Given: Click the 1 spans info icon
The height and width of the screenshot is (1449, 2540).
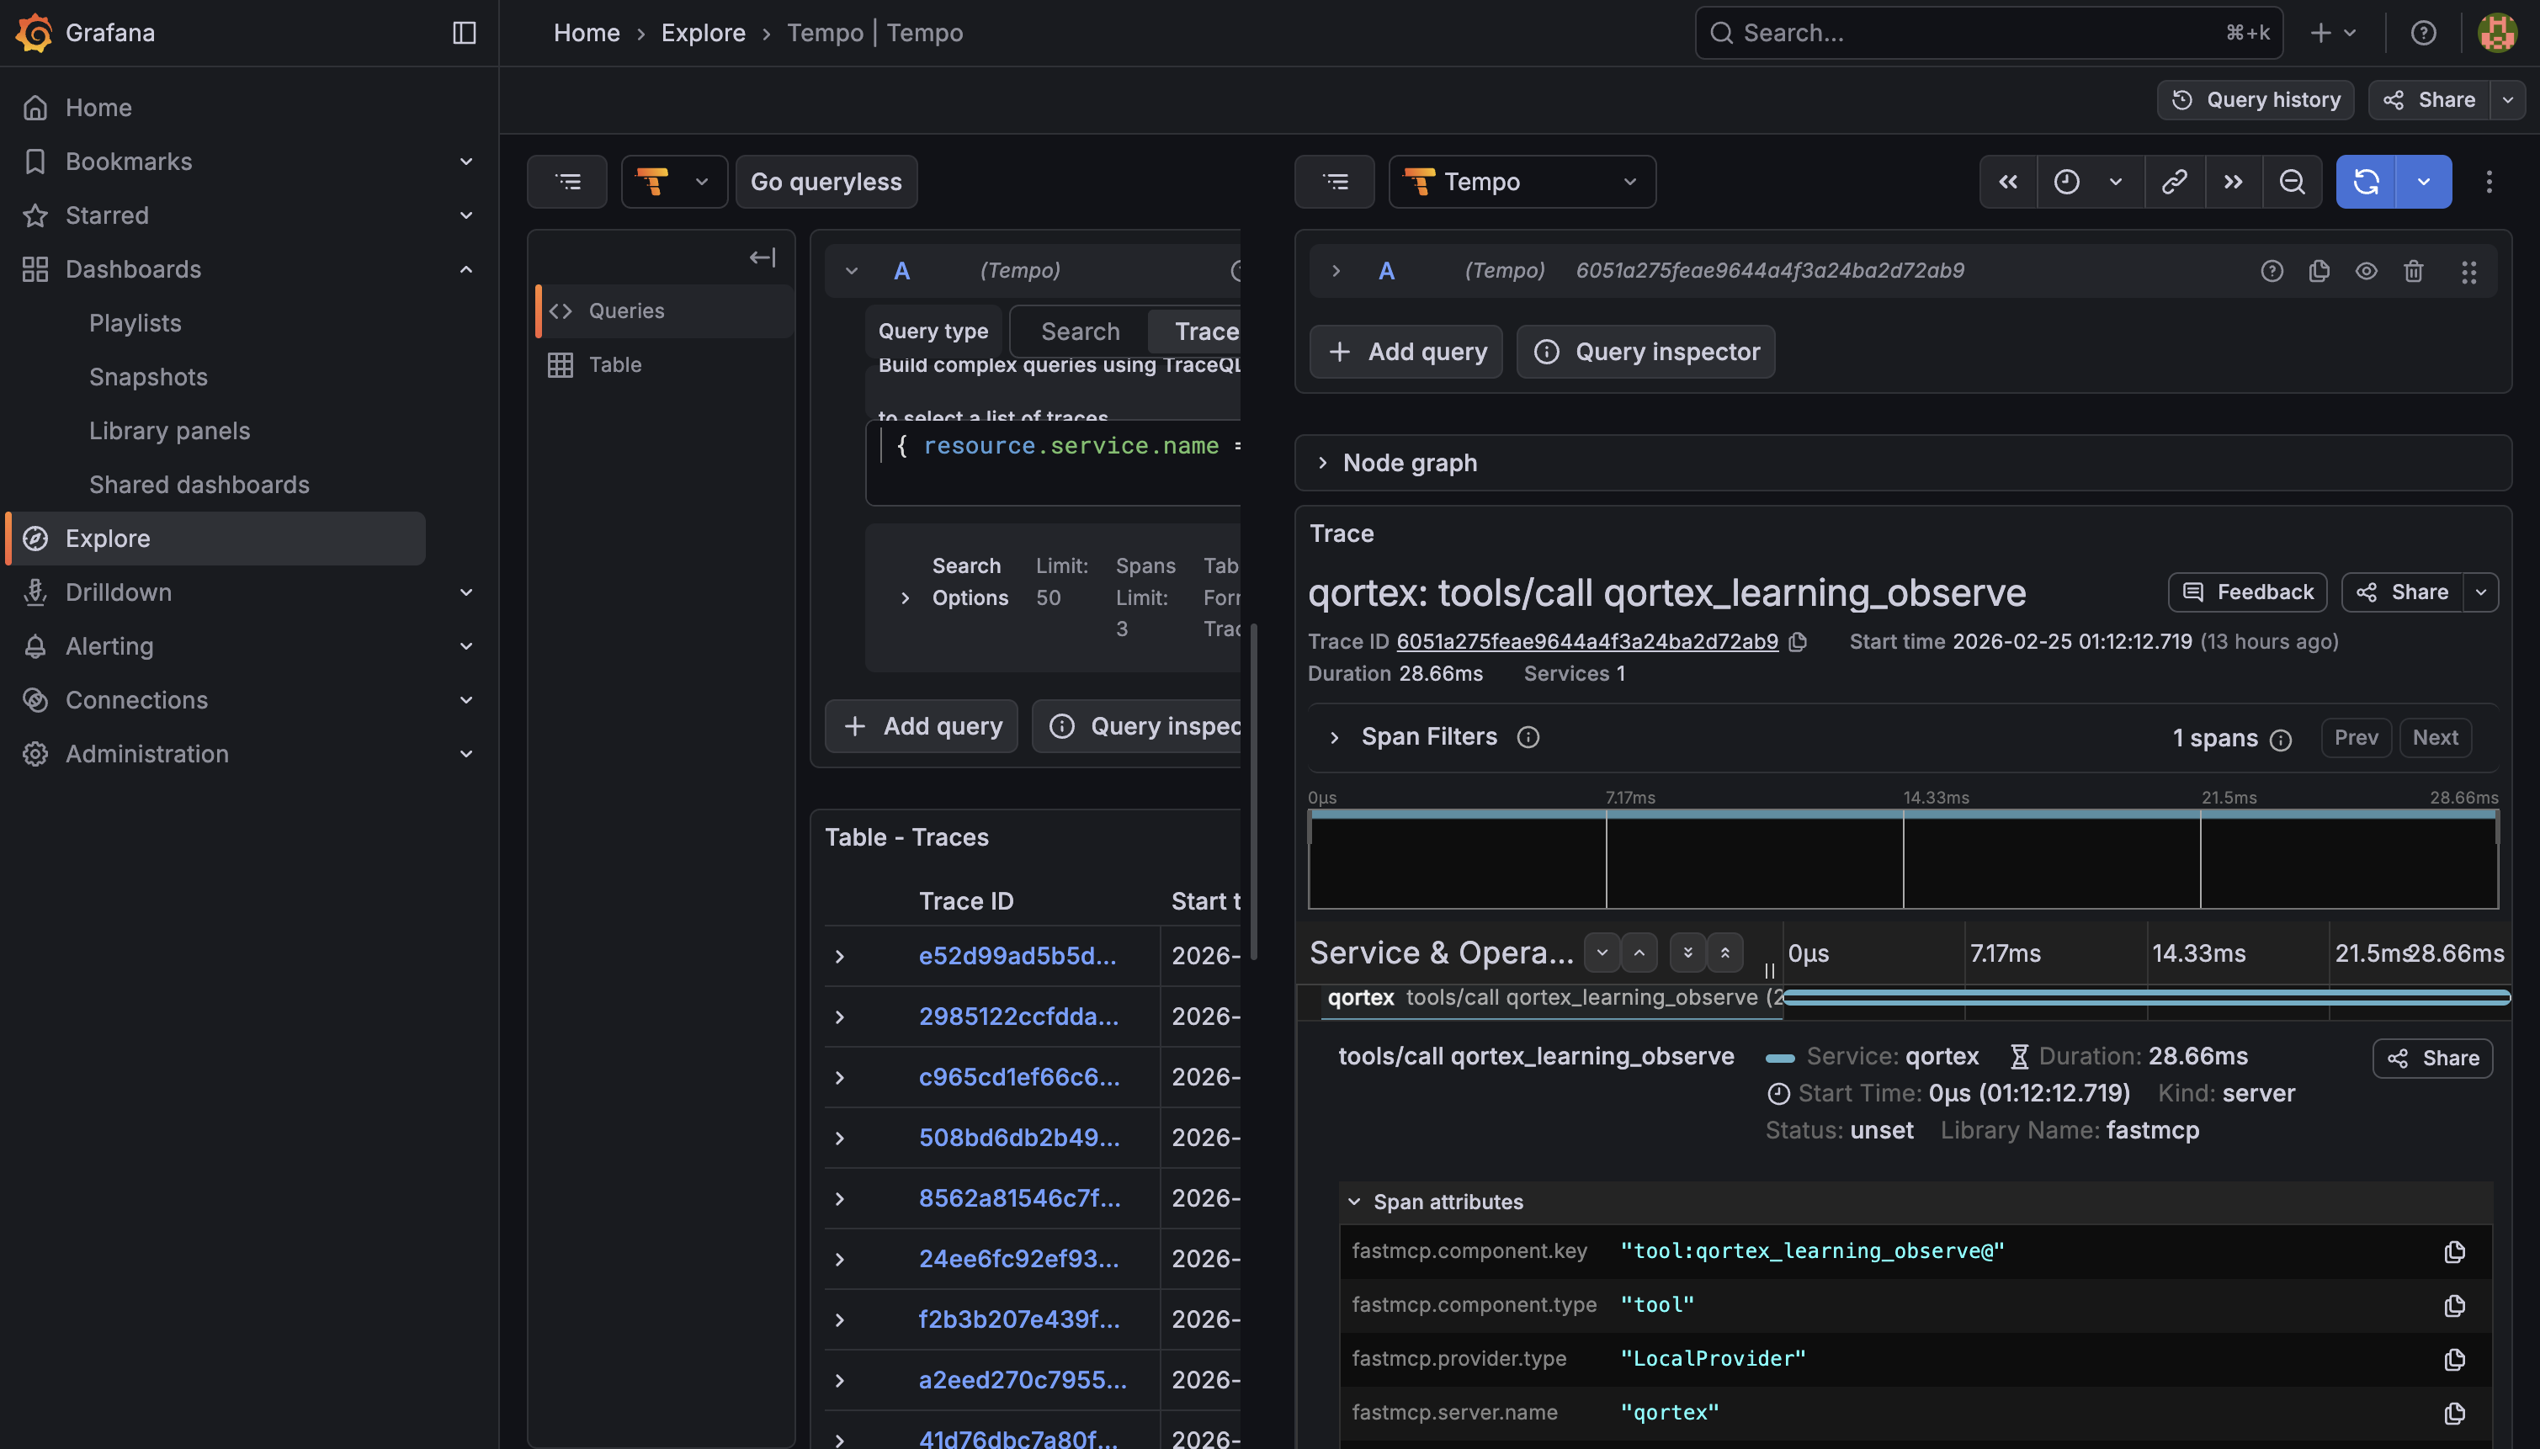Looking at the screenshot, I should [x=2280, y=740].
